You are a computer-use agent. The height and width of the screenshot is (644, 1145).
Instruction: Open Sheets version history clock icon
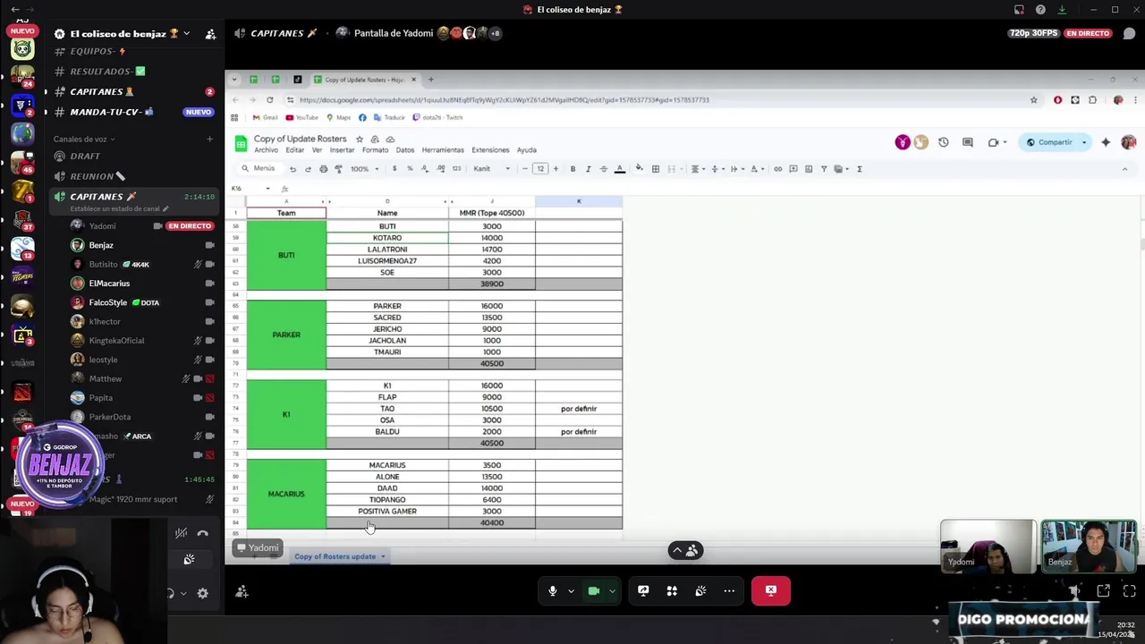click(x=943, y=142)
